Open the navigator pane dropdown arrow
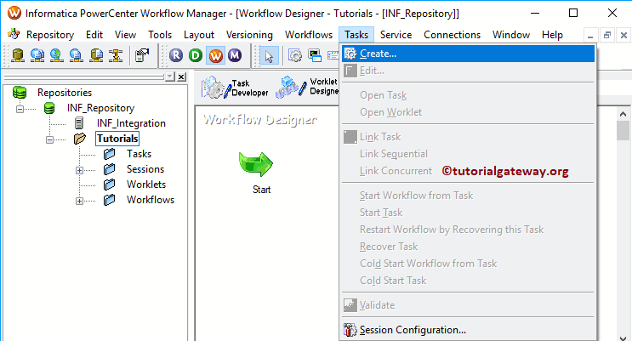The width and height of the screenshot is (632, 341). click(x=170, y=77)
